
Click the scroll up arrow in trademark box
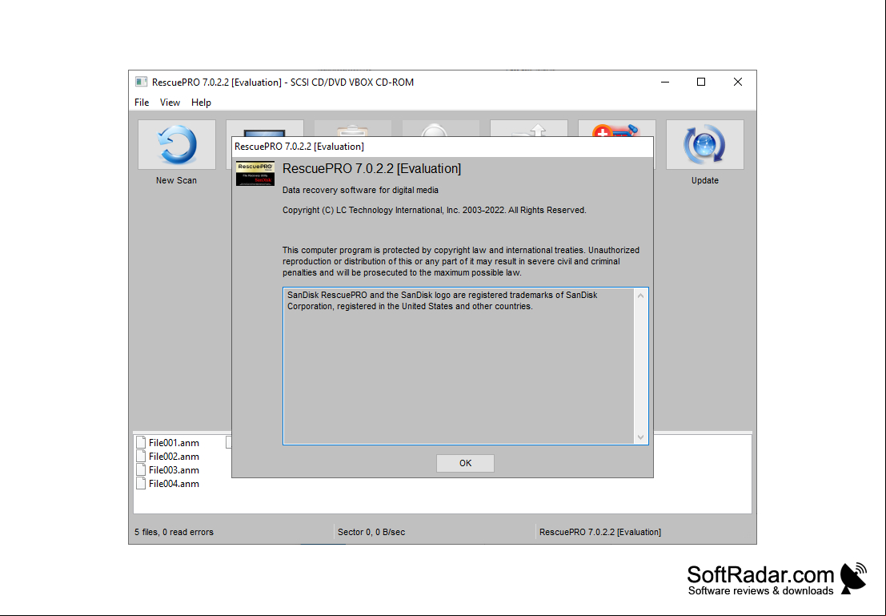(x=641, y=296)
